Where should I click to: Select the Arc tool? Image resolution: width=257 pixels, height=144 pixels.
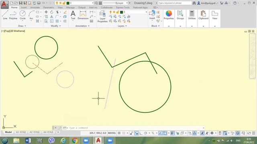[31, 15]
